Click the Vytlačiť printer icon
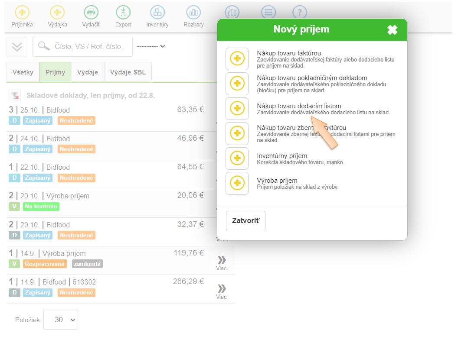458x346 pixels. (91, 13)
